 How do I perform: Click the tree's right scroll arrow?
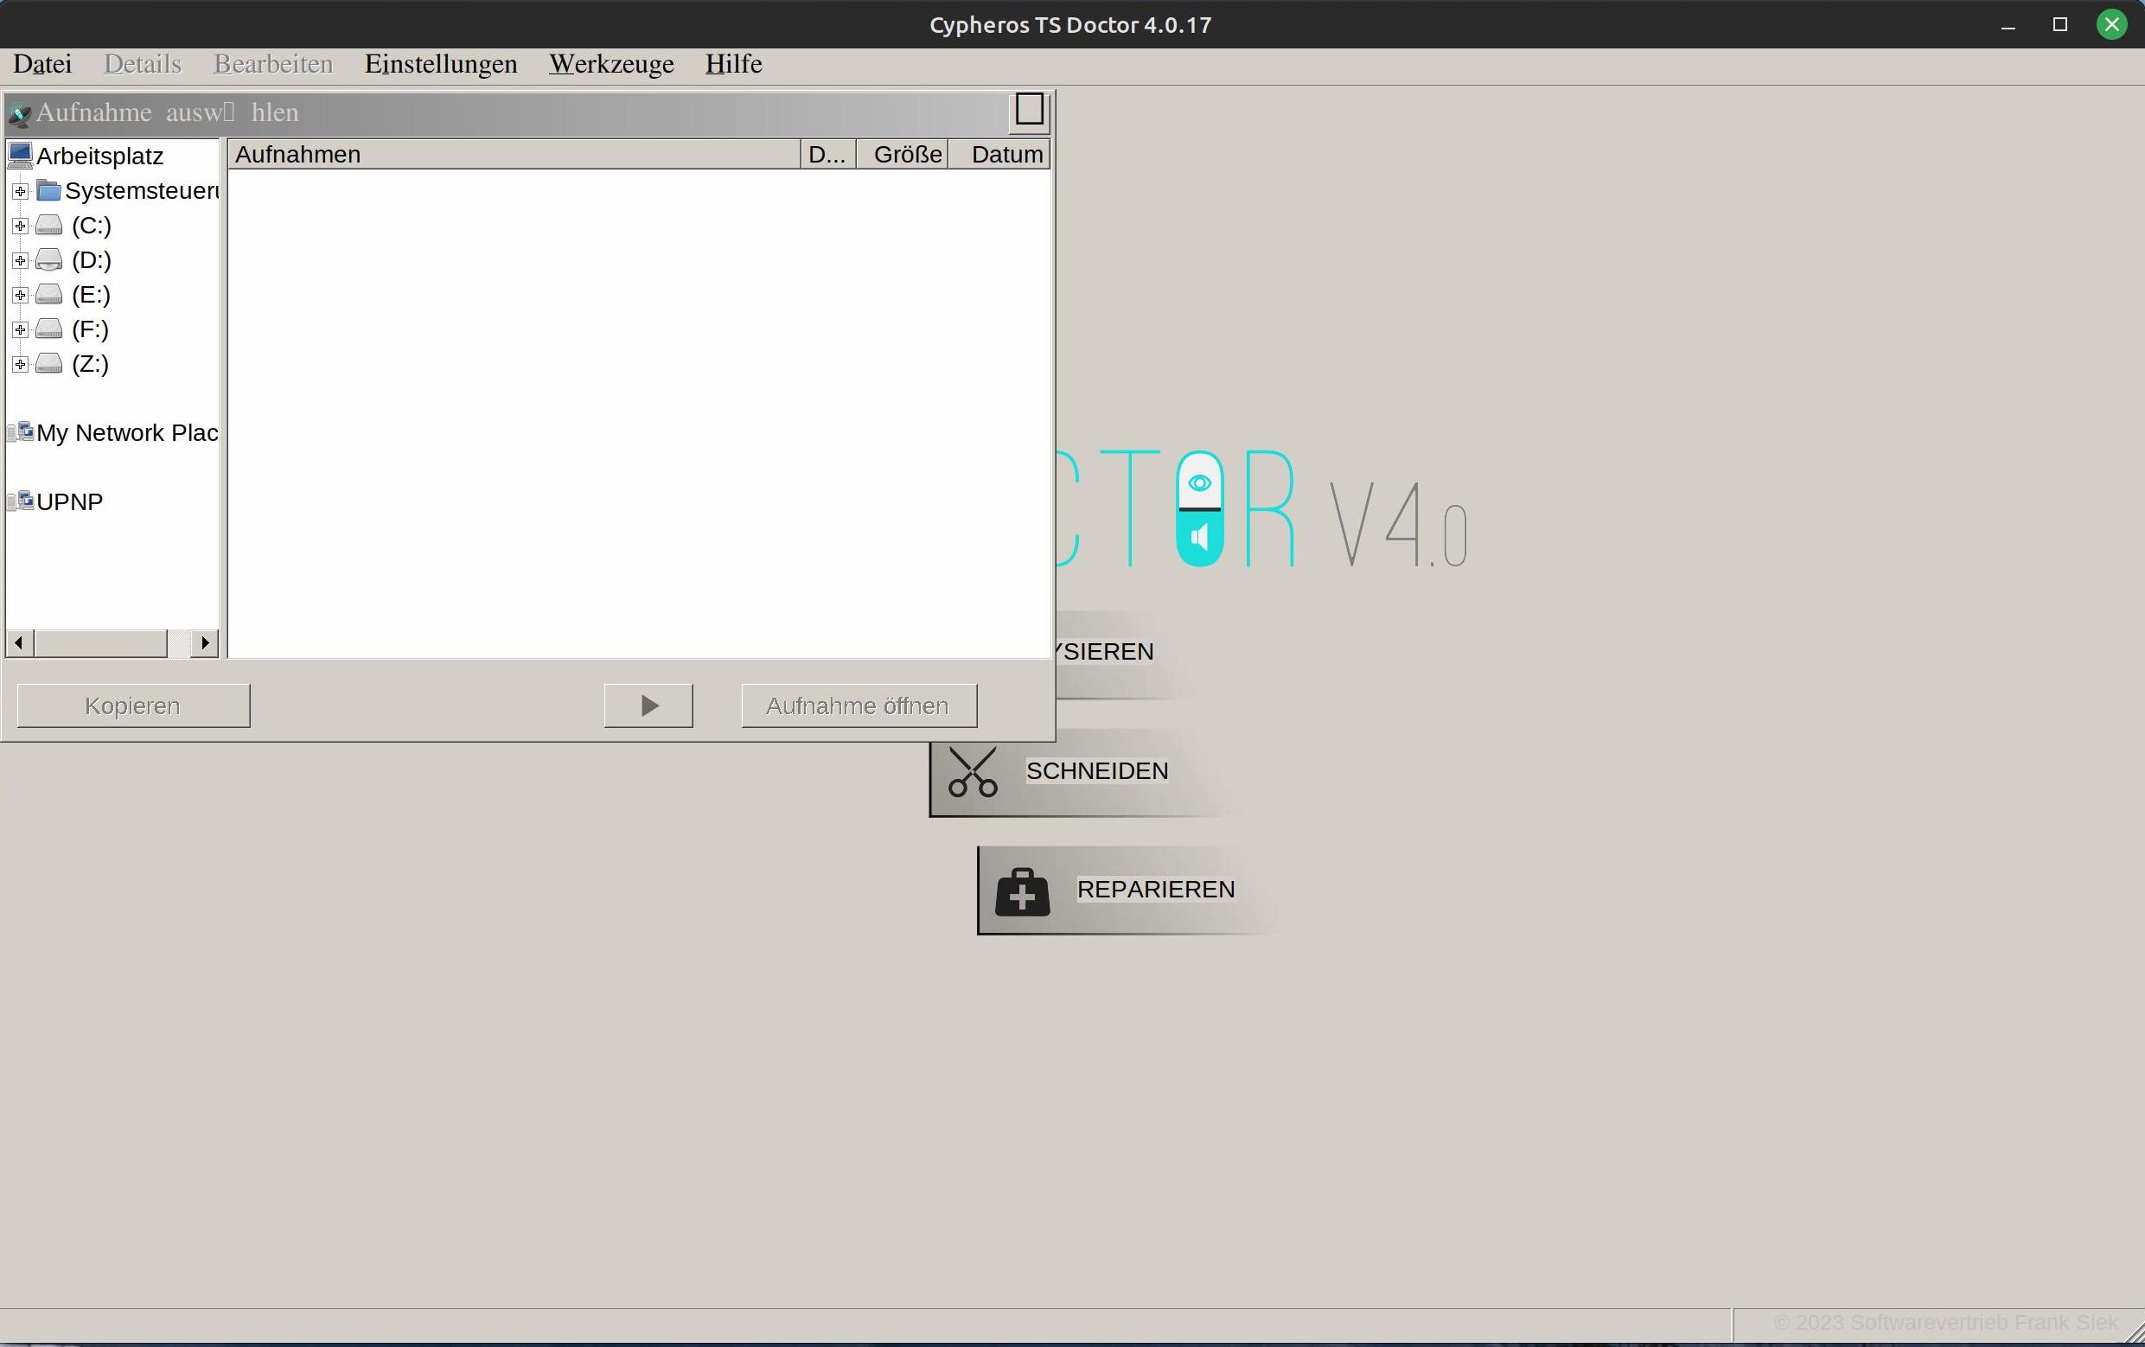[x=205, y=643]
